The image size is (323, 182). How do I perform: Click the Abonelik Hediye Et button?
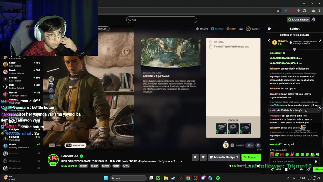224,157
